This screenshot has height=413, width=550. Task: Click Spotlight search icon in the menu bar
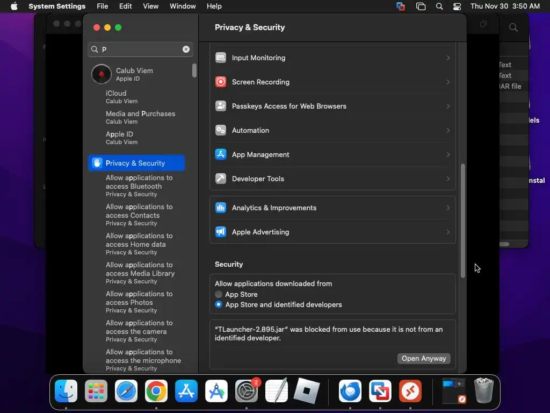click(439, 6)
